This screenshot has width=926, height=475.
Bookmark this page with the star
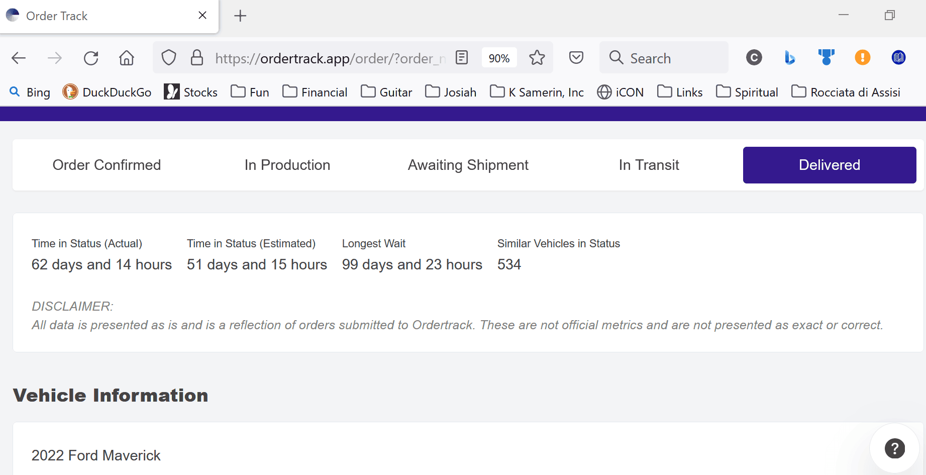[537, 58]
